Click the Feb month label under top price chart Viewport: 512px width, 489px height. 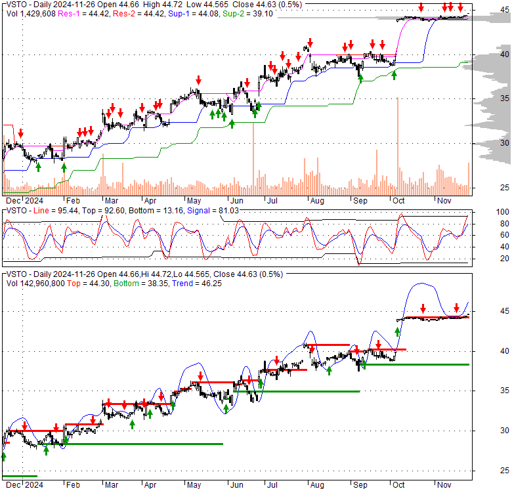[73, 200]
